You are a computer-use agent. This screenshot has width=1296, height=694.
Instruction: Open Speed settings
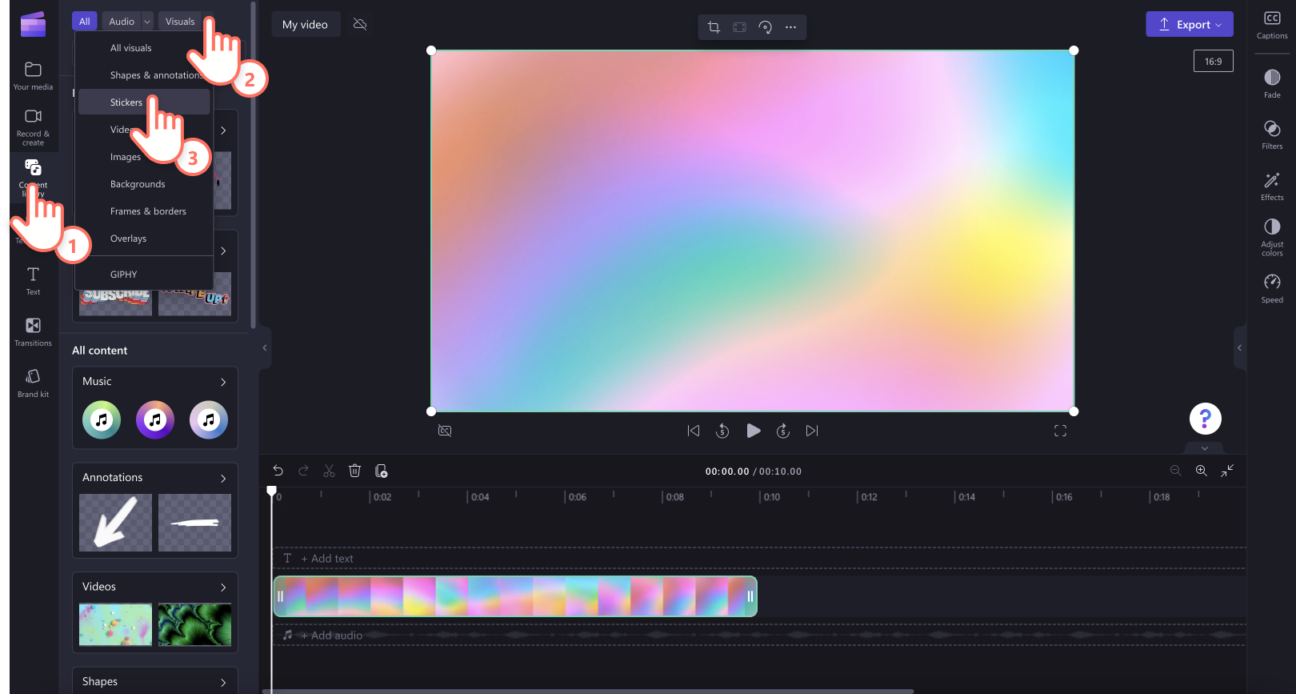(1272, 288)
